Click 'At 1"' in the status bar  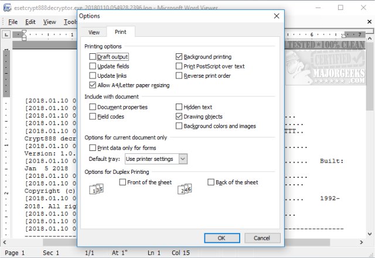pyautogui.click(x=120, y=253)
